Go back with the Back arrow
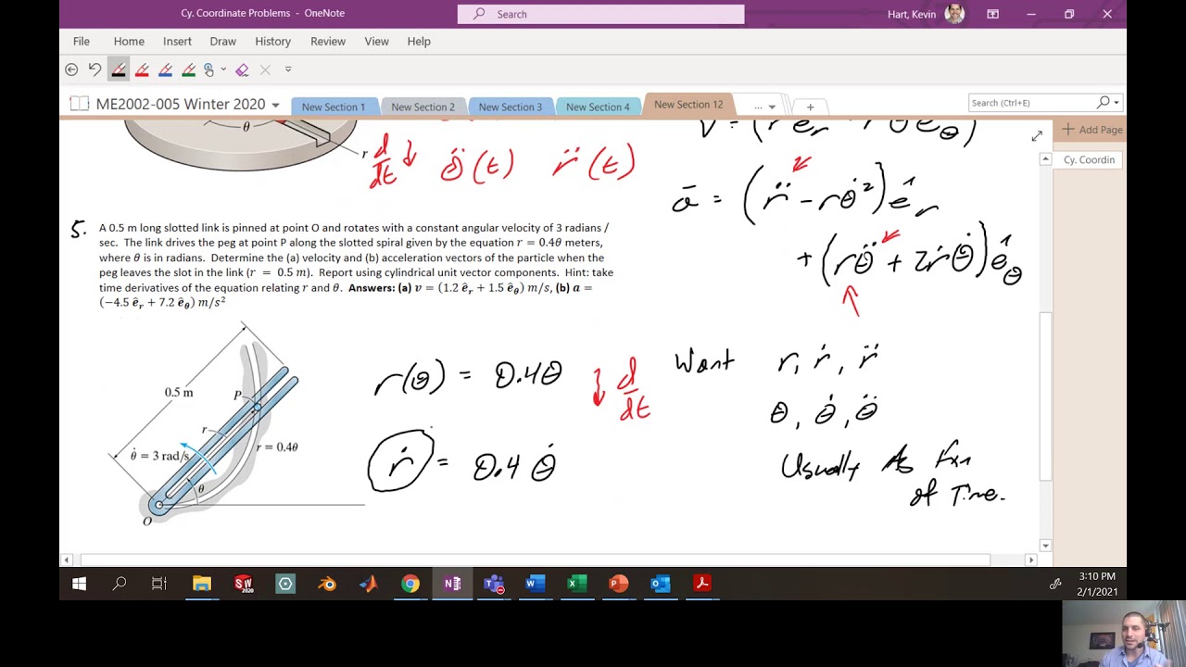The width and height of the screenshot is (1186, 667). tap(71, 69)
